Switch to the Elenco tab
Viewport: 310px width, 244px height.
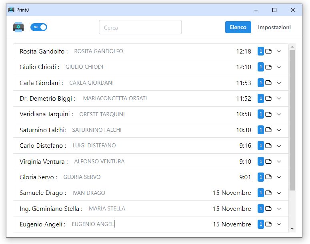(238, 27)
